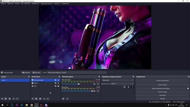Open Профиль menu

[35, 4]
